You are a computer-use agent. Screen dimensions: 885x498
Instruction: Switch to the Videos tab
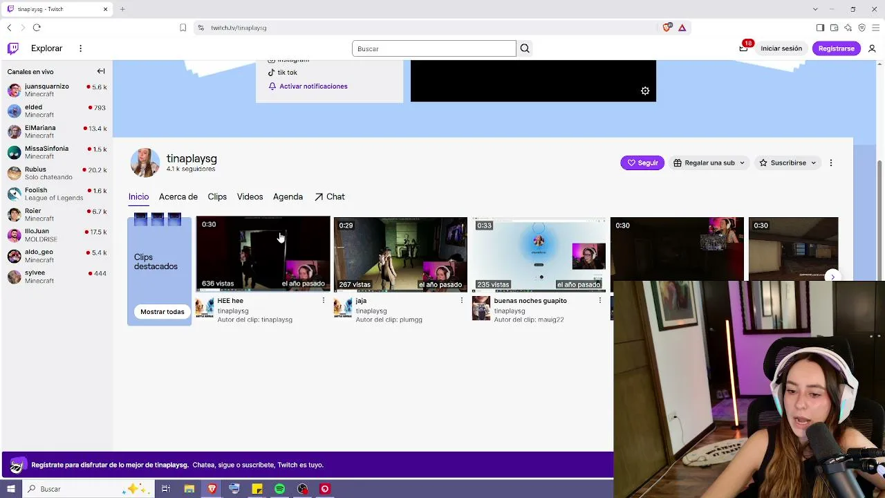point(250,197)
